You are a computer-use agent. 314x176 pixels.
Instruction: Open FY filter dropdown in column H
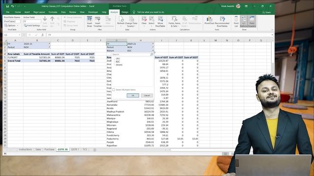[x=153, y=44]
